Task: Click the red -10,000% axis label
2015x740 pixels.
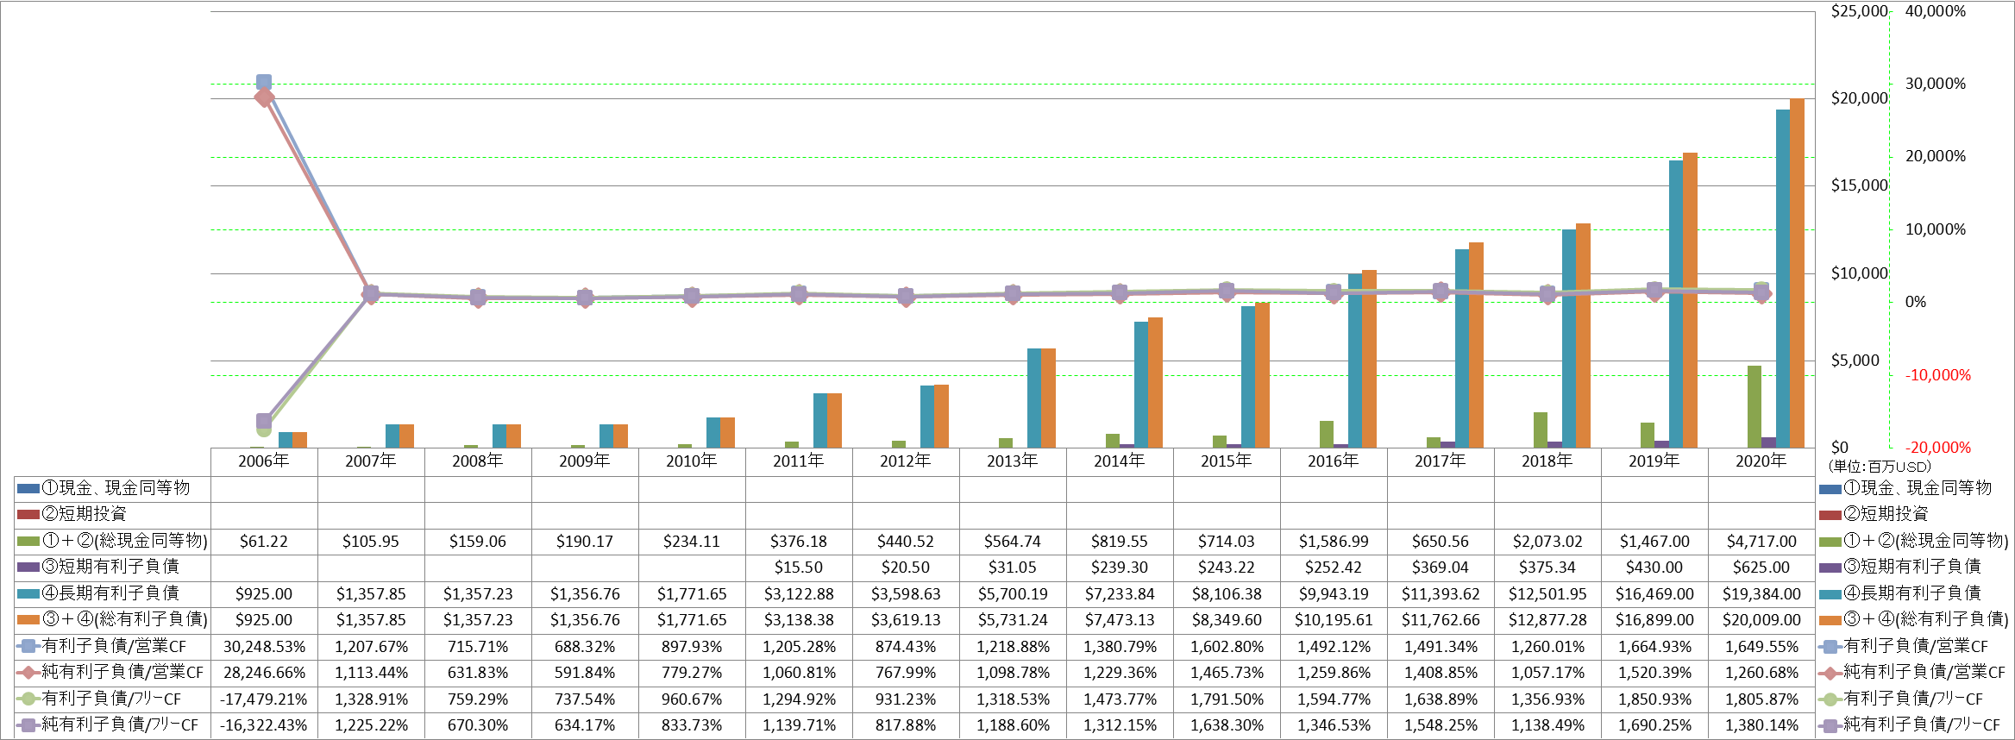Action: 1938,375
